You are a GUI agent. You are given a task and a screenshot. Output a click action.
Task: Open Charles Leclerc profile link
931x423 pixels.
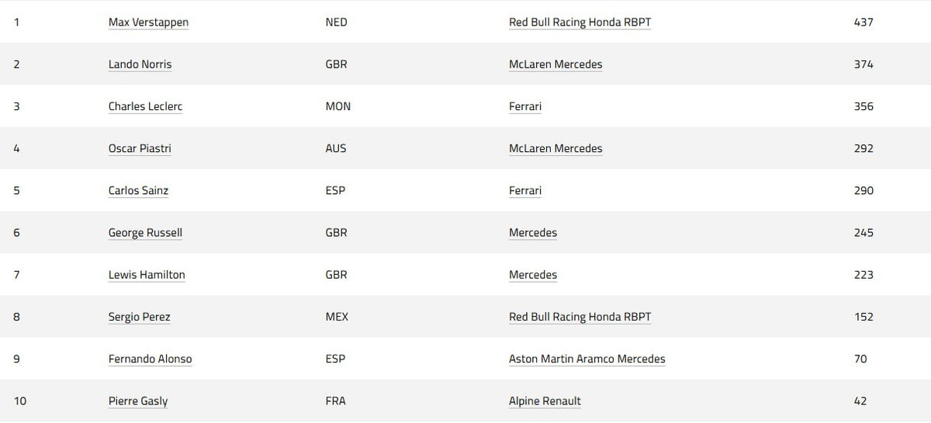coord(145,106)
